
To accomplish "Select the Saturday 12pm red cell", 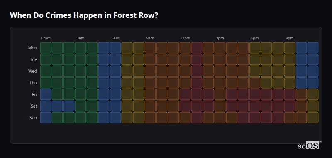I will click(x=185, y=106).
